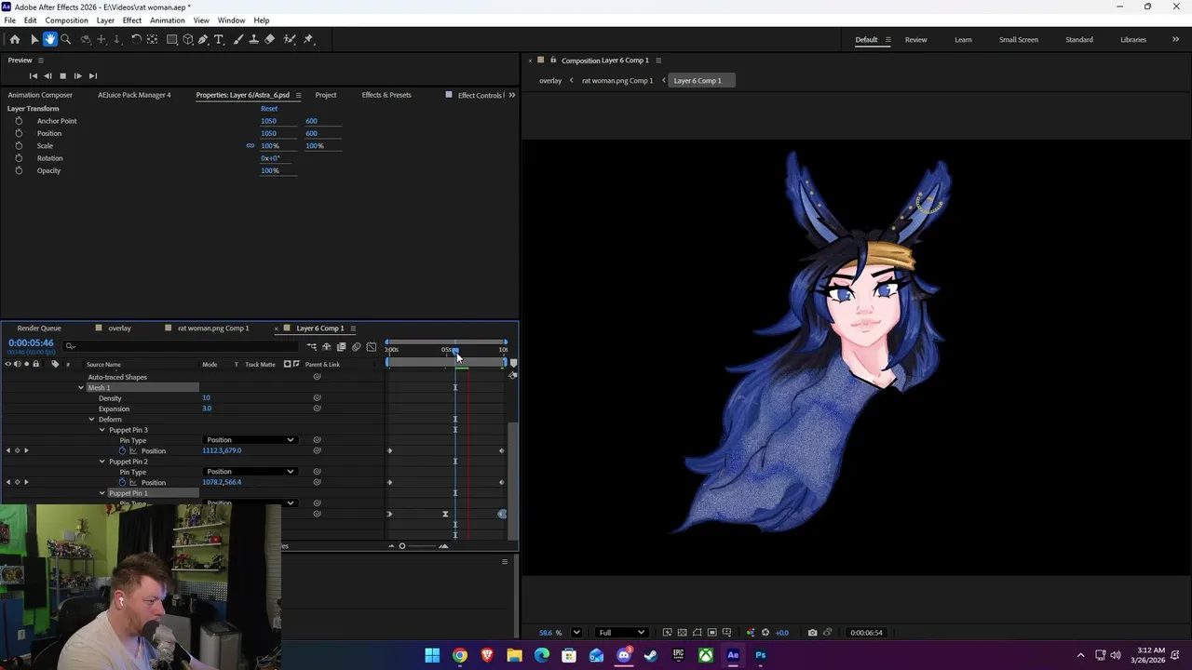Jump to first frame in Preview panel
This screenshot has height=670, width=1192.
click(34, 75)
